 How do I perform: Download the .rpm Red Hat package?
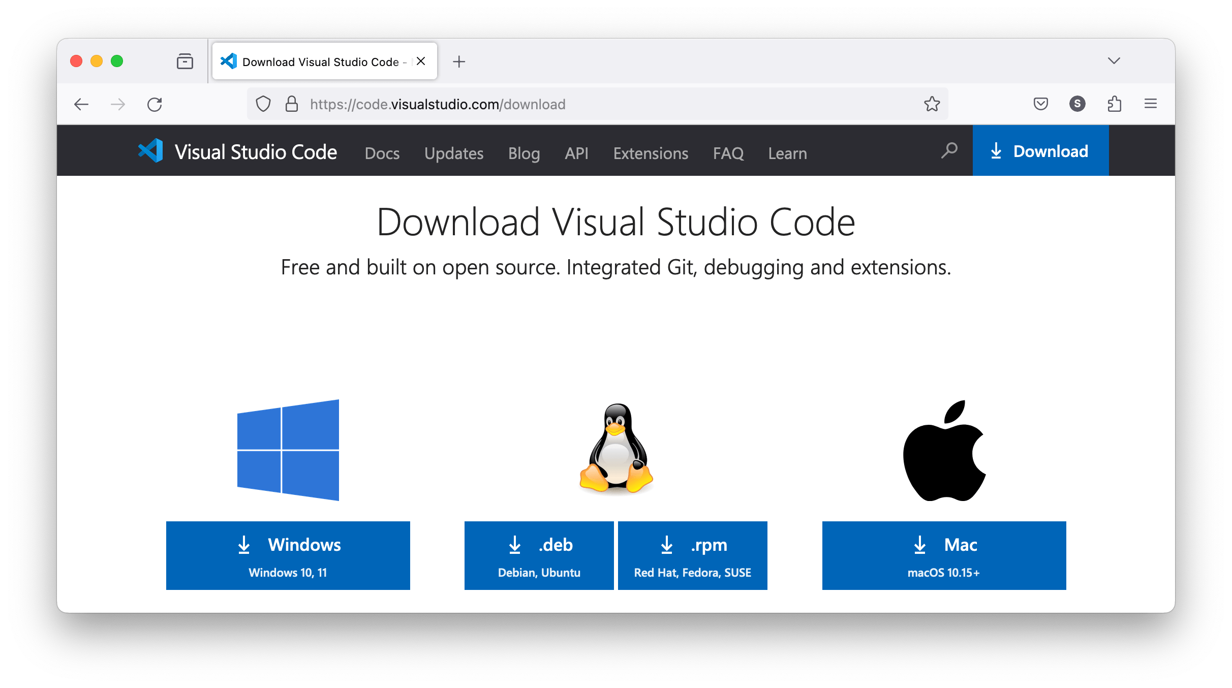[692, 555]
